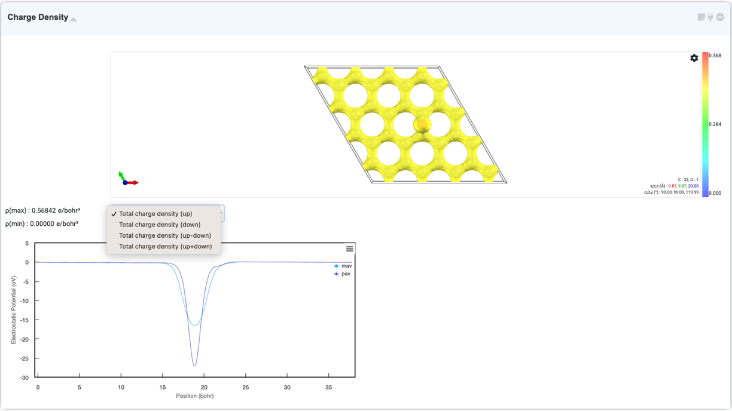This screenshot has width=732, height=411.
Task: Toggle the mav series in legend
Action: tap(343, 266)
